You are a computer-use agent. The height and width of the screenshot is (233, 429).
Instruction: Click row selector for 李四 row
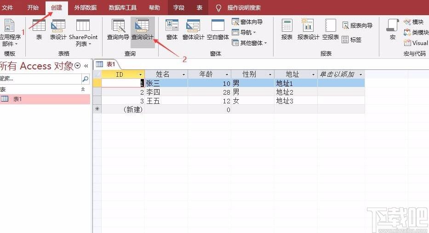97,92
